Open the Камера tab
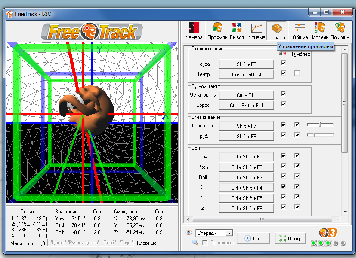This screenshot has height=258, width=356. tap(194, 31)
